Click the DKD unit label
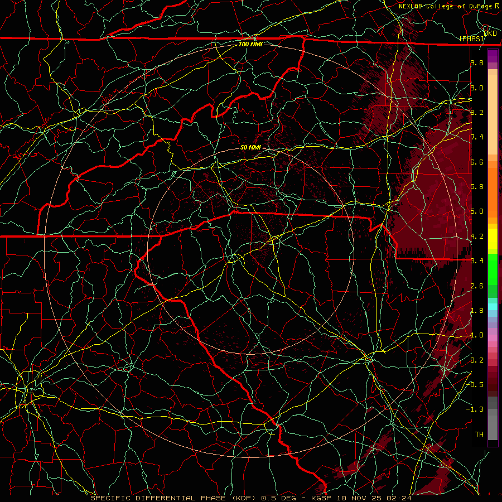502x502 pixels. (490, 33)
